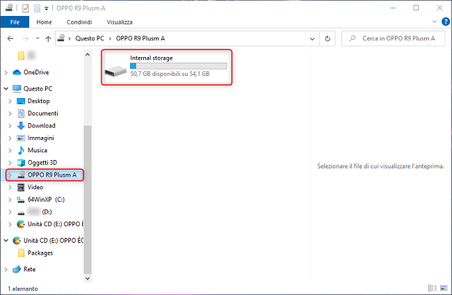Click the Musica note icon

tap(21, 150)
